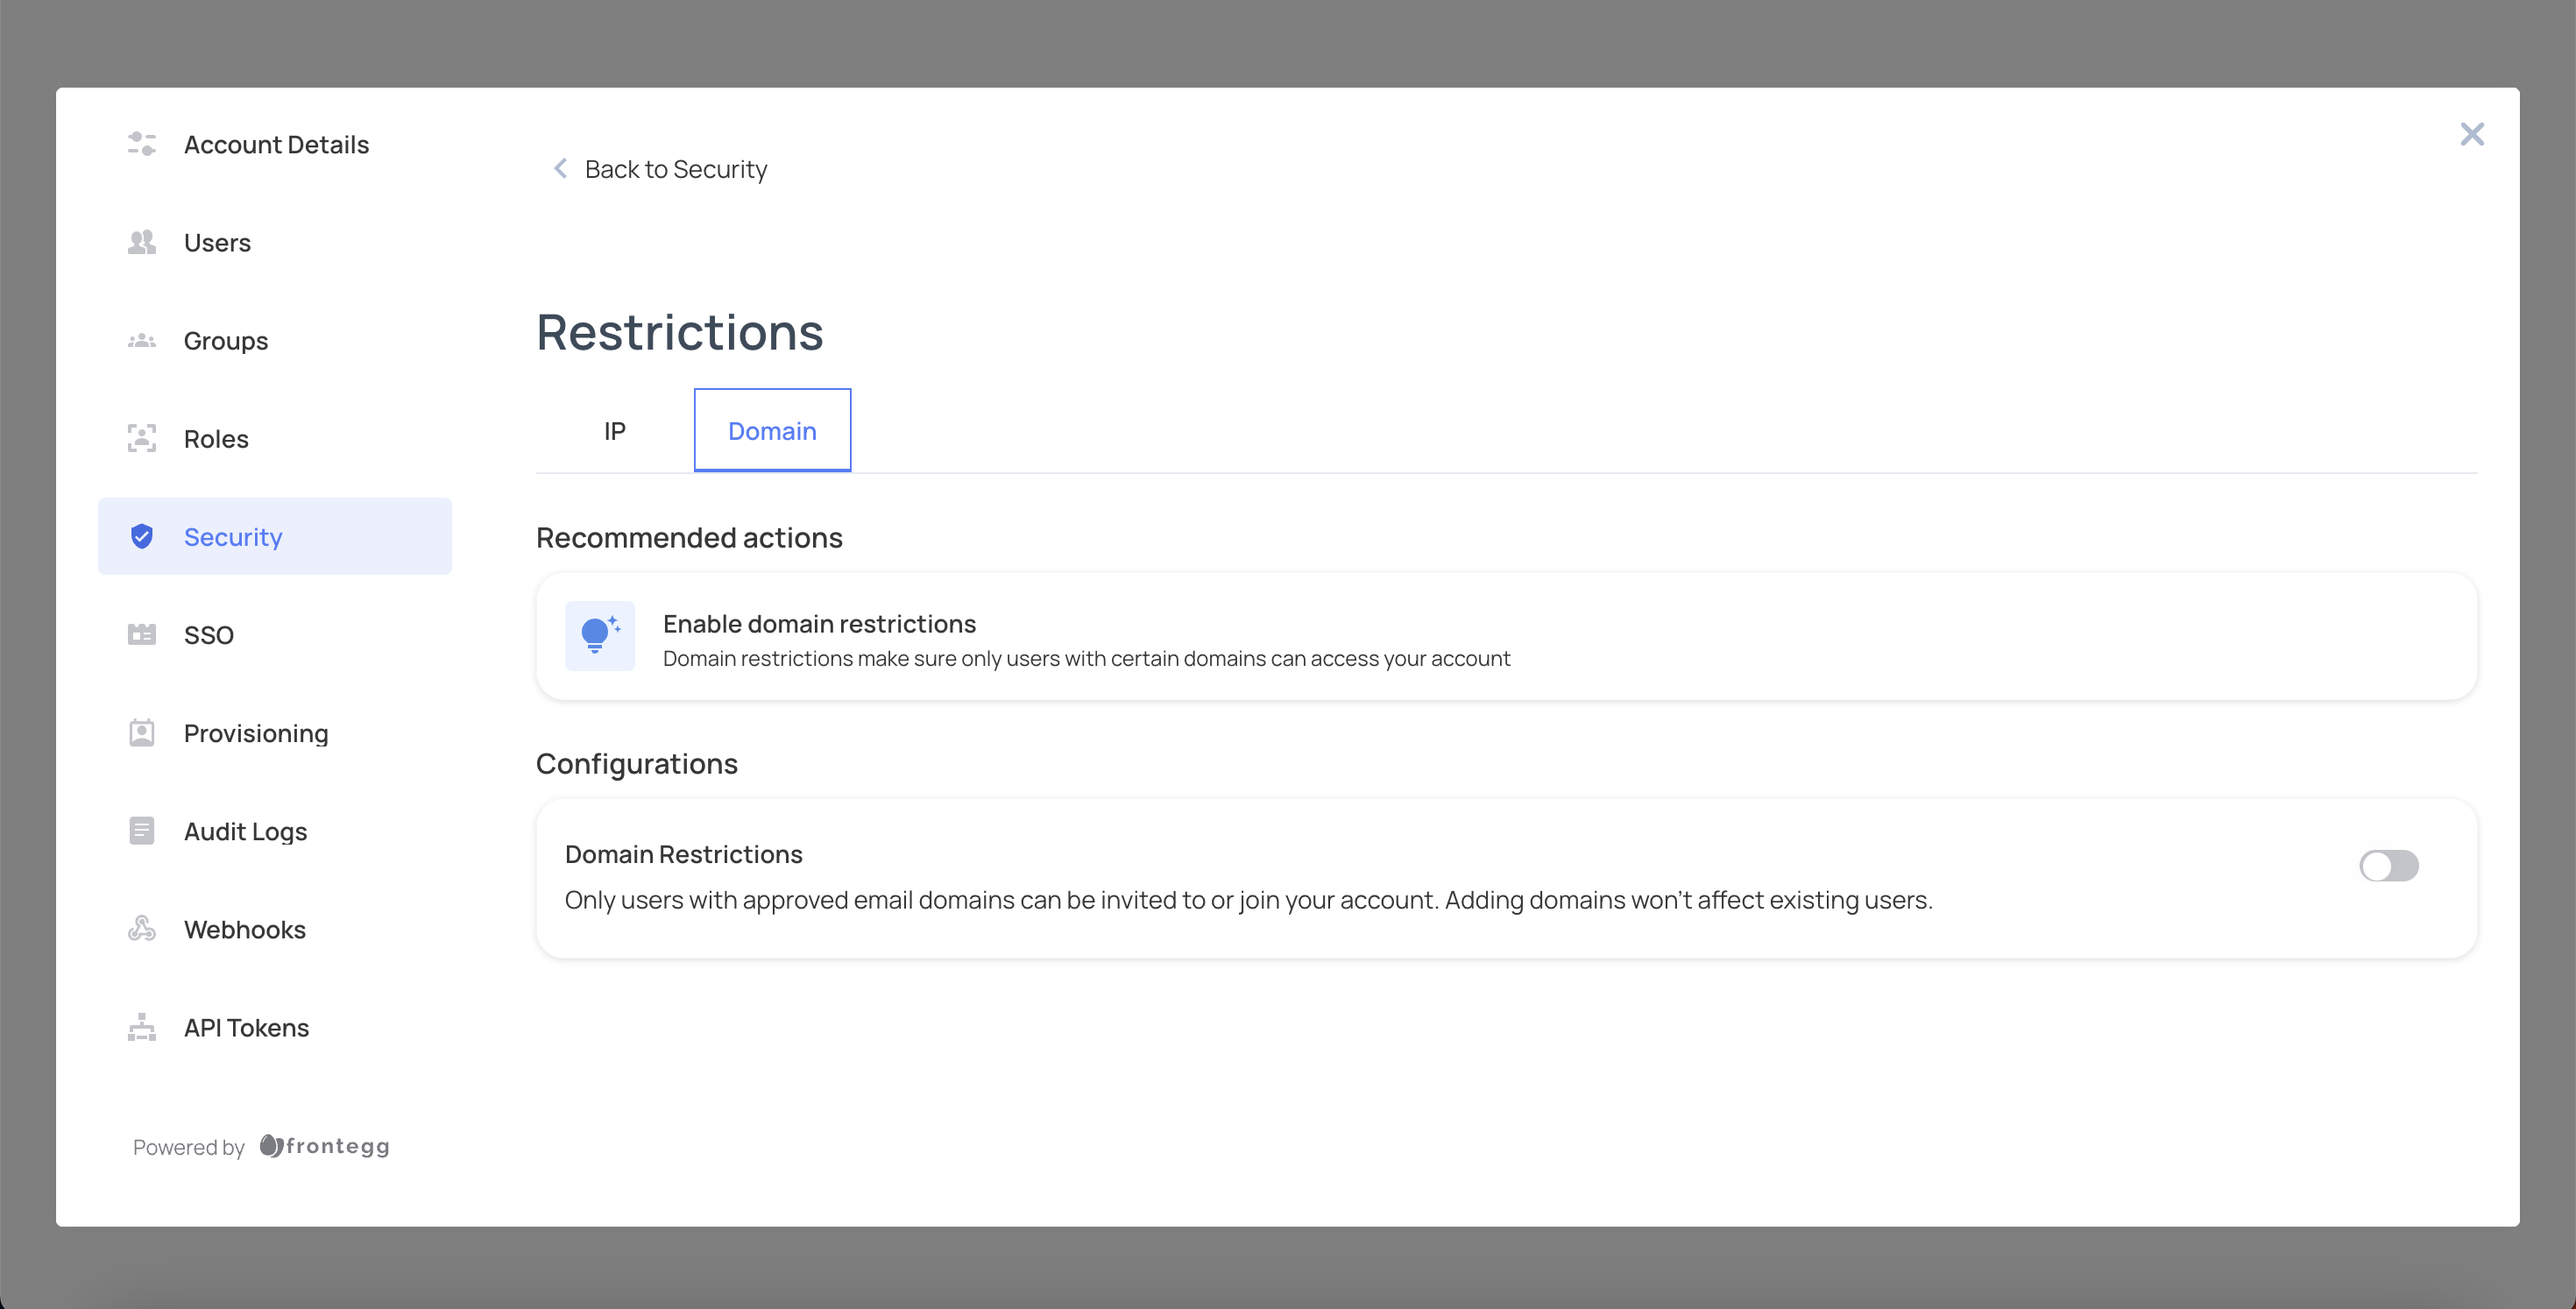The image size is (2576, 1309).
Task: Click the Webhooks icon in sidebar
Action: (142, 929)
